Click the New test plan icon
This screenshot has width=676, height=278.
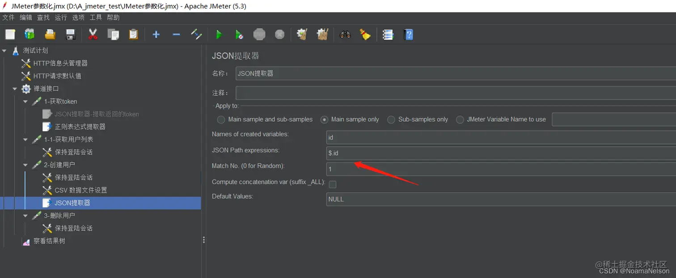click(x=10, y=34)
